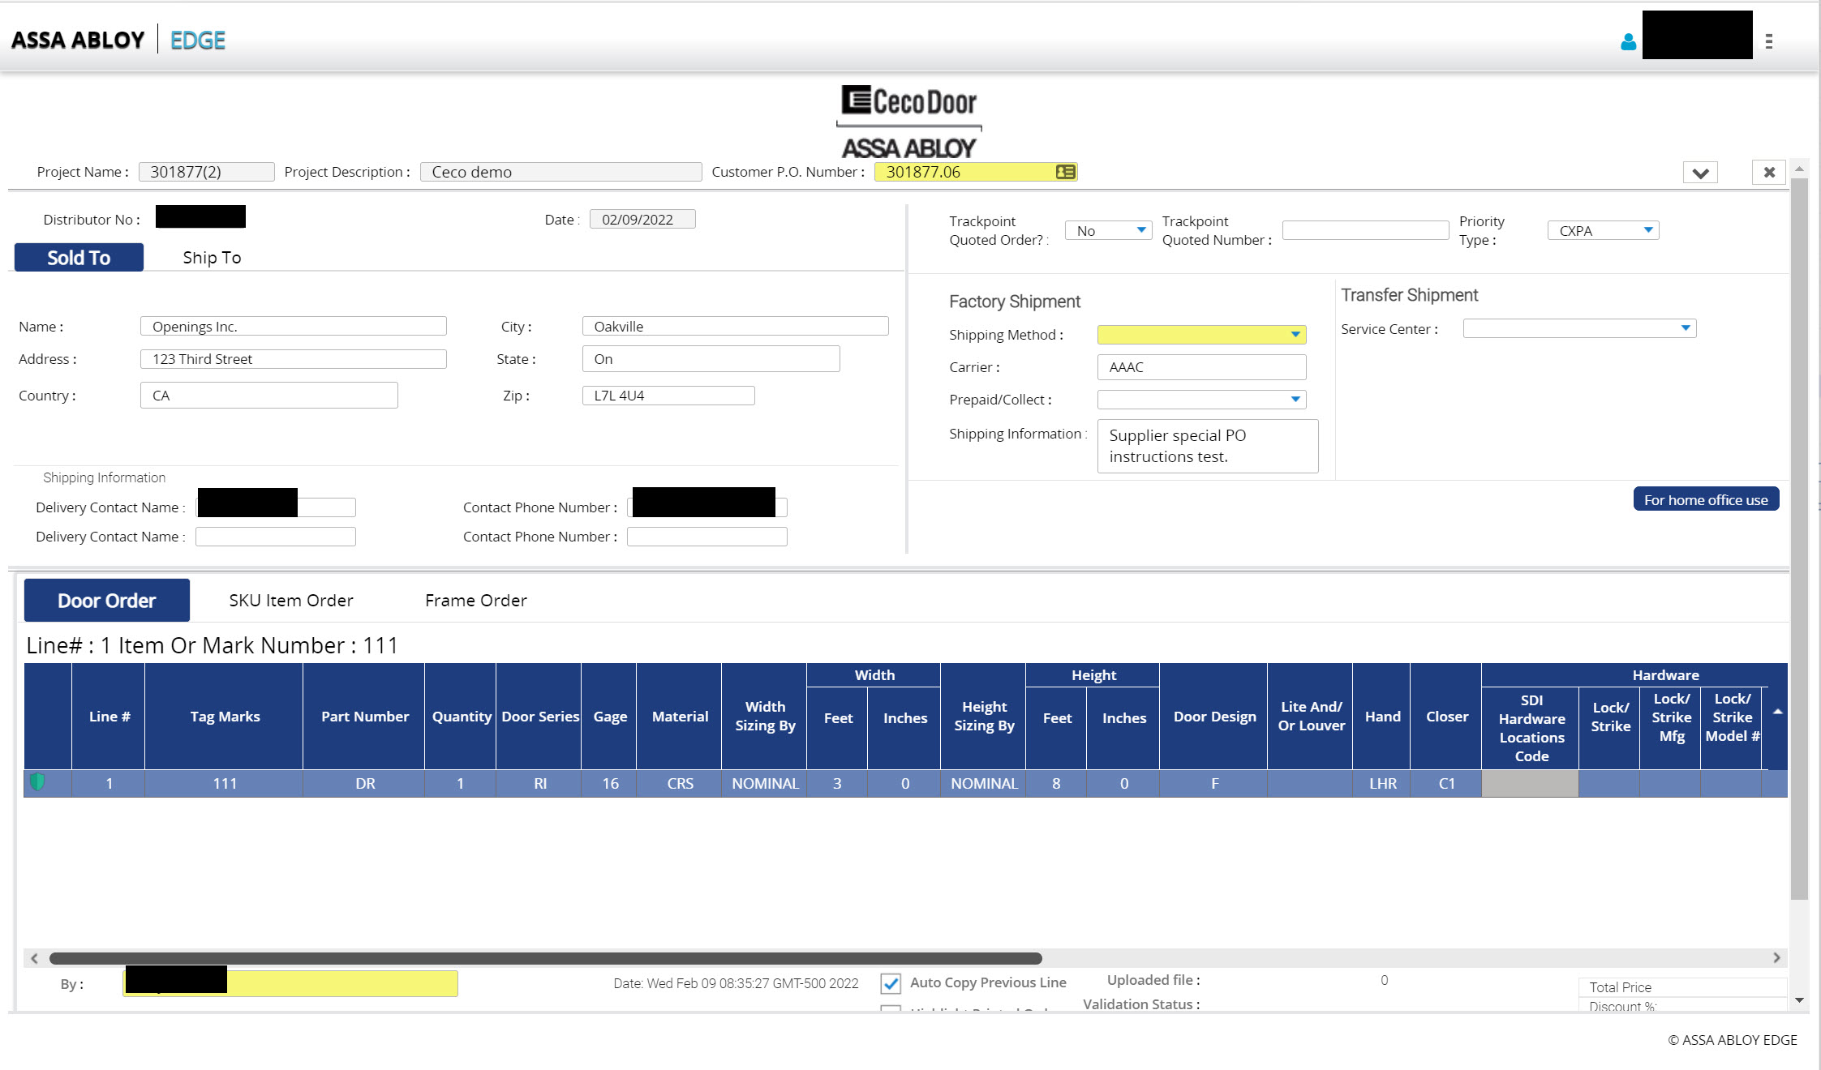Open Trackpoint Quoted Order dropdown

click(1108, 230)
